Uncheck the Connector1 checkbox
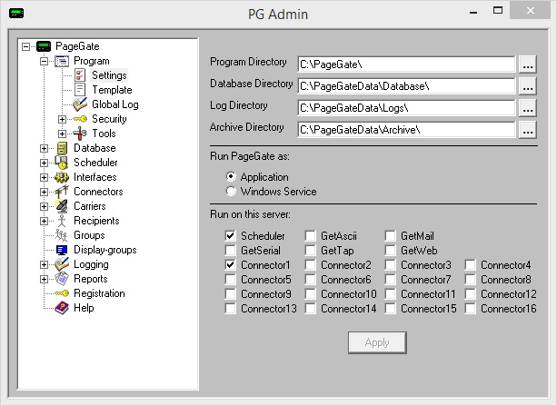Screen dimensions: 557x406 coord(230,264)
